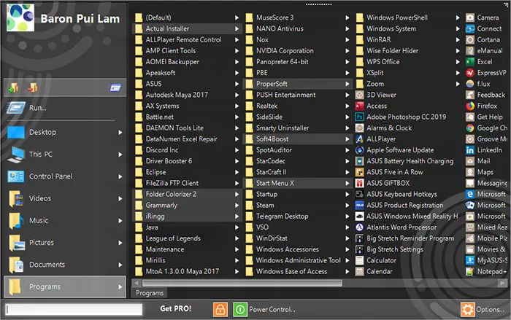
Task: Click the green power icon
Action: tap(240, 309)
